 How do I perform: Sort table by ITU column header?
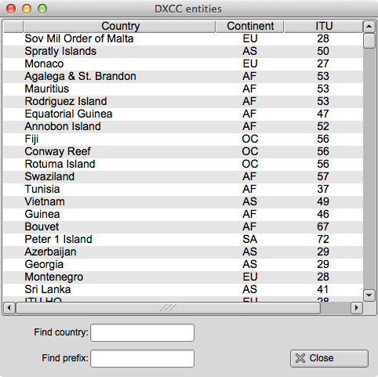click(324, 27)
